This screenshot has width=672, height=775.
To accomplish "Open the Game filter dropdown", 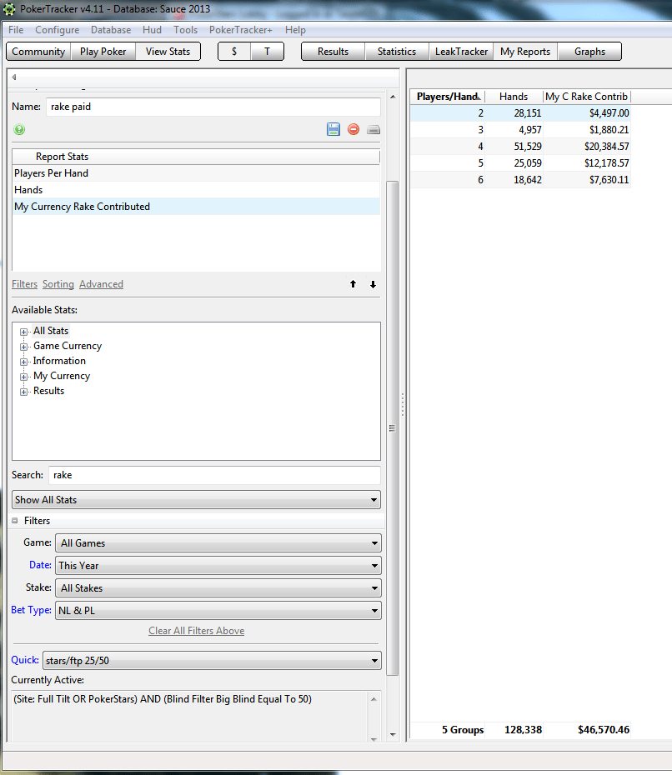I will [x=218, y=543].
